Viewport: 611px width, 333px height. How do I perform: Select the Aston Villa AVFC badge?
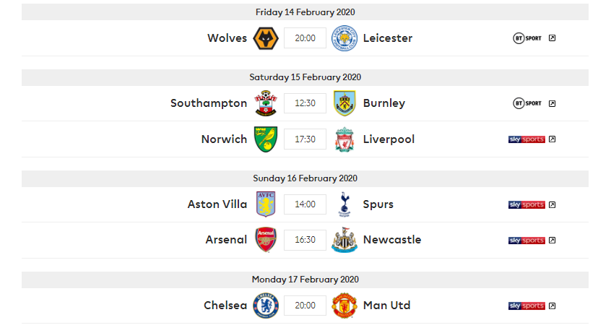point(266,204)
